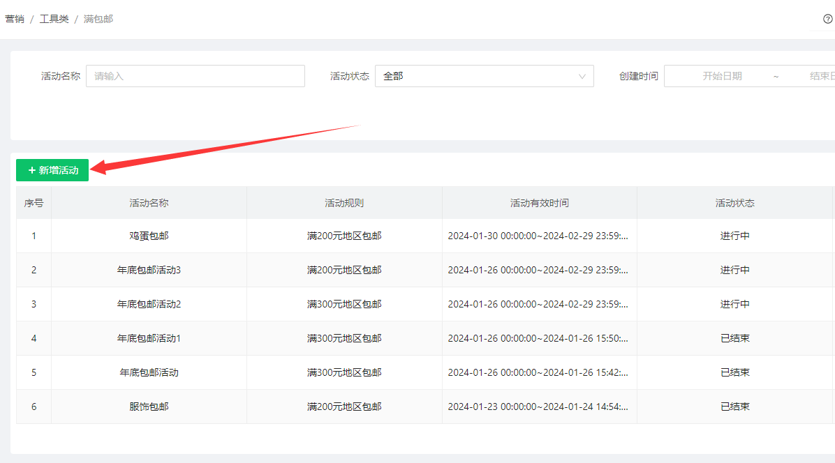The image size is (835, 463).
Task: Click the 开始日期 date field
Action: pyautogui.click(x=721, y=76)
